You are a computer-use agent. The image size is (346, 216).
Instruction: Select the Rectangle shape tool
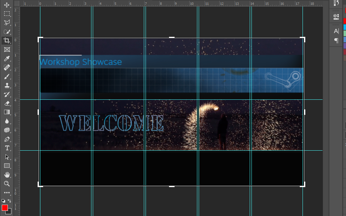click(x=7, y=166)
